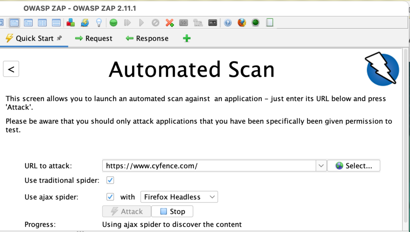The height and width of the screenshot is (232, 410).
Task: Toggle Use traditional spider checkbox
Action: pos(110,180)
